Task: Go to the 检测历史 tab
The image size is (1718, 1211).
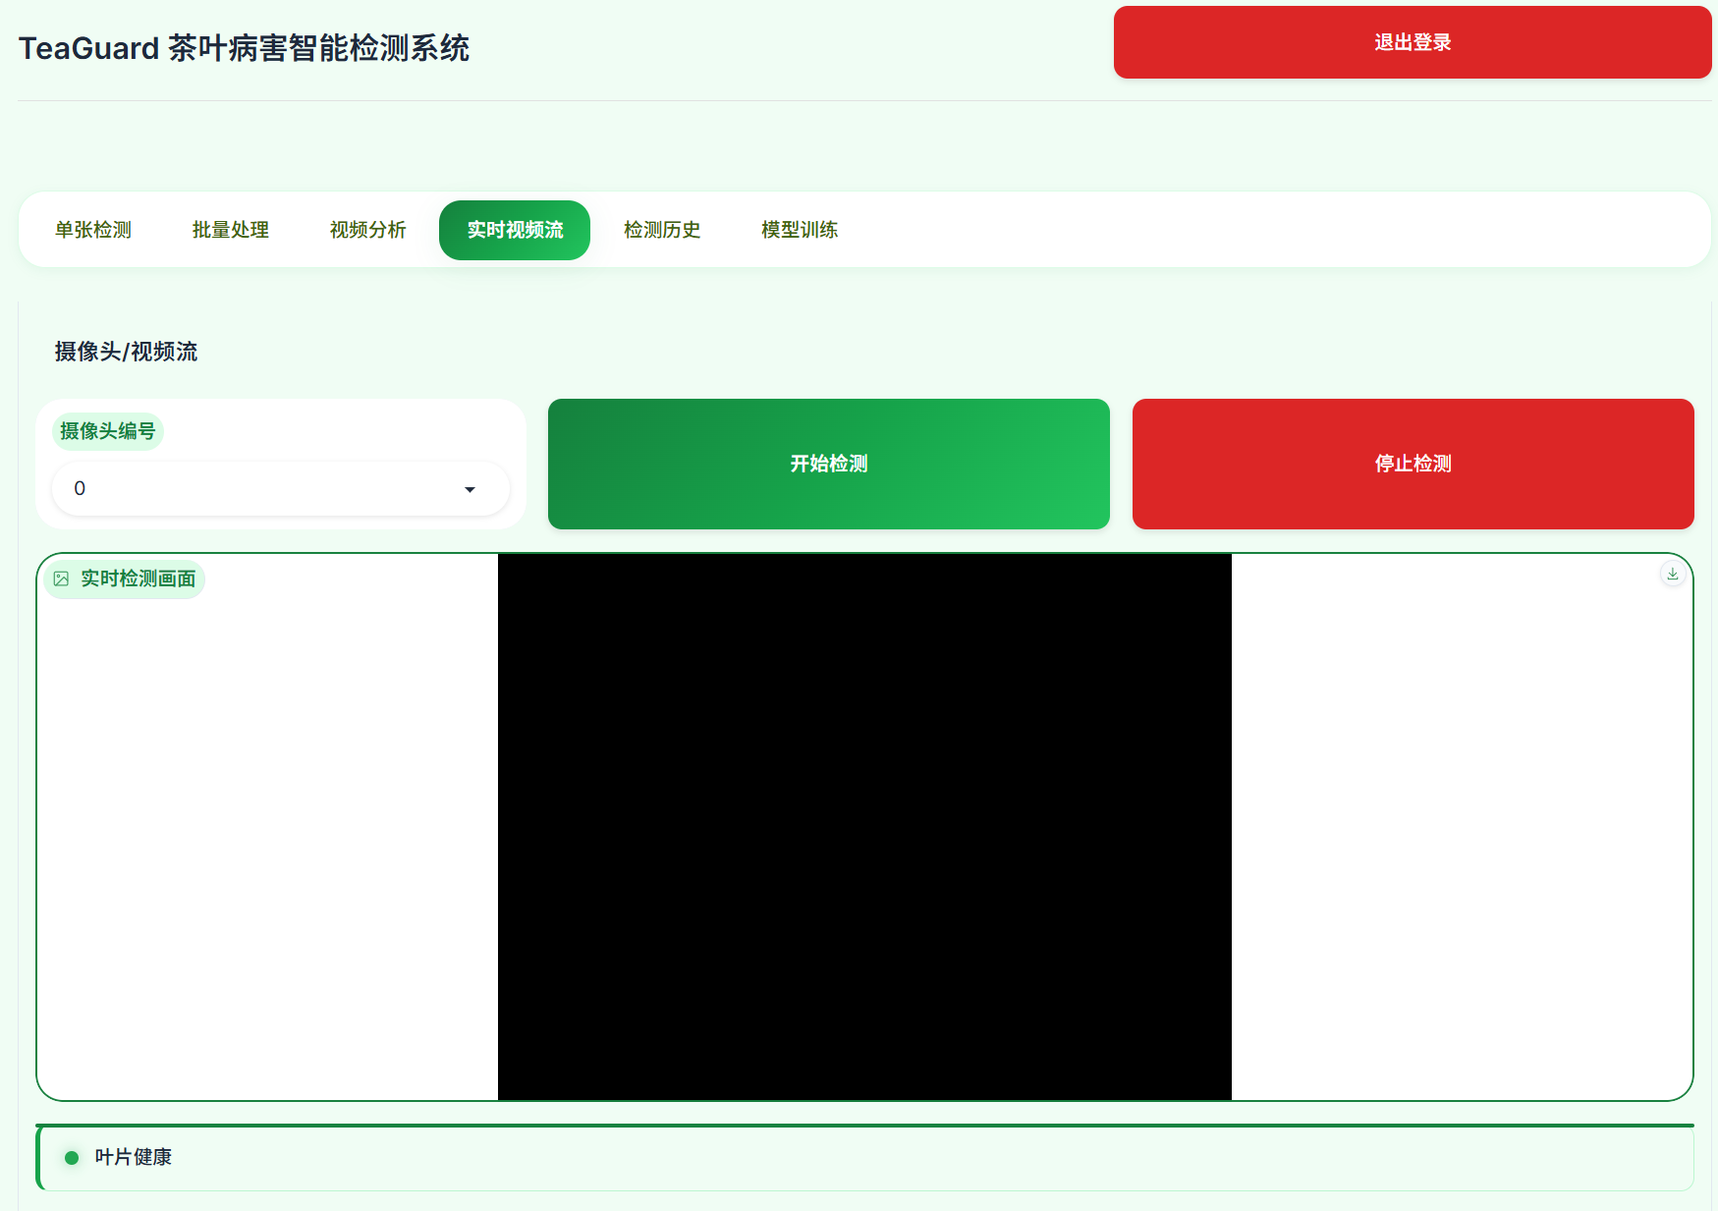Action: [x=662, y=230]
